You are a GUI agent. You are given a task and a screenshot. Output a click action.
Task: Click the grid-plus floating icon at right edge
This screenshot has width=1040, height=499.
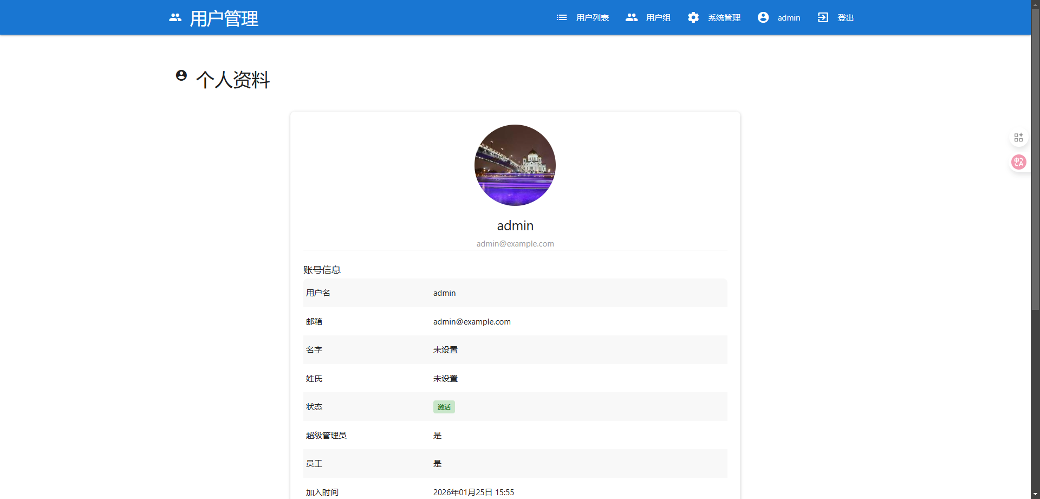[x=1018, y=138]
